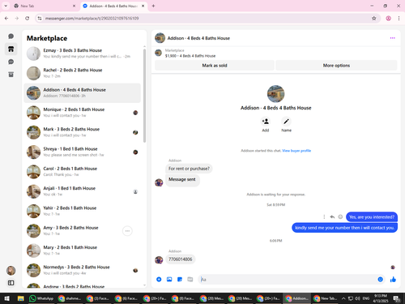React to 'Yes, are you interested?' message

pyautogui.click(x=340, y=216)
